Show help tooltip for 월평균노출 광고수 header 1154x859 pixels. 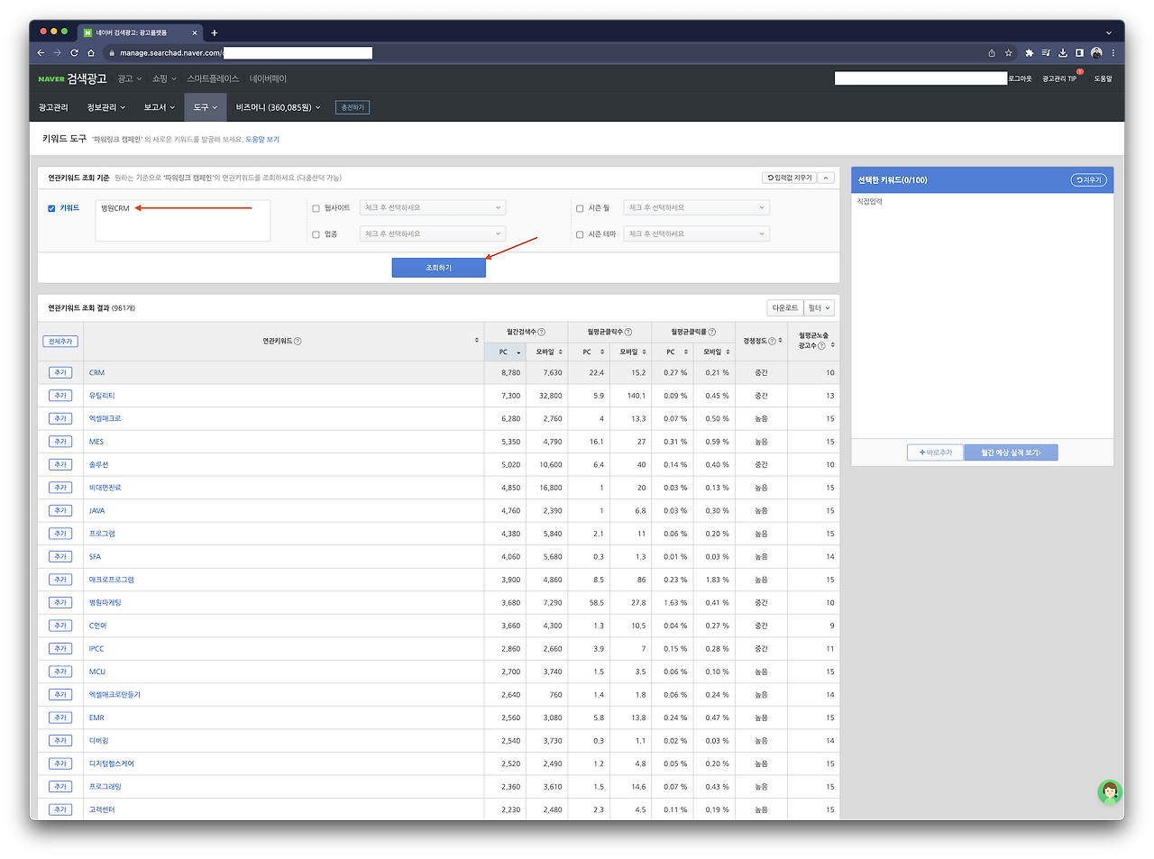click(821, 346)
